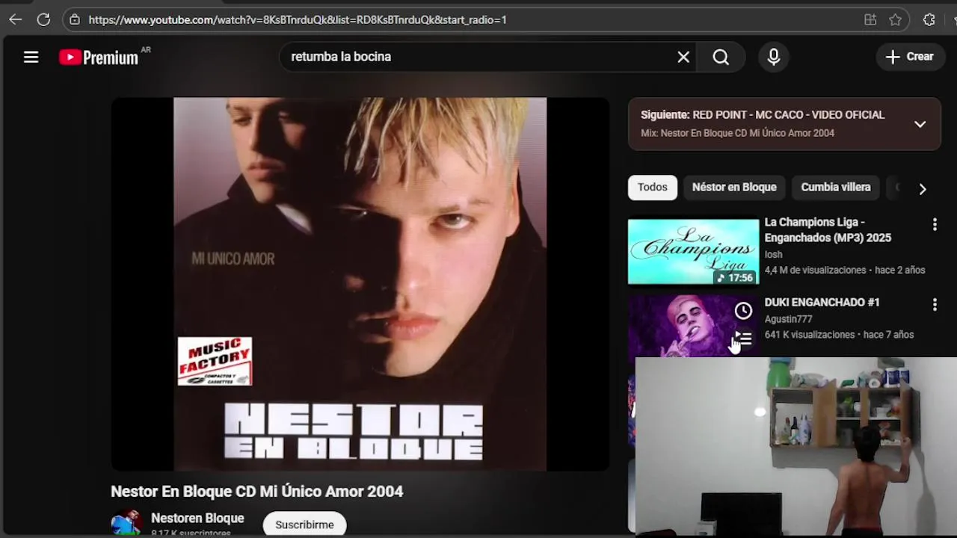The width and height of the screenshot is (957, 538).
Task: Go back with the browser back arrow
Action: (x=15, y=20)
